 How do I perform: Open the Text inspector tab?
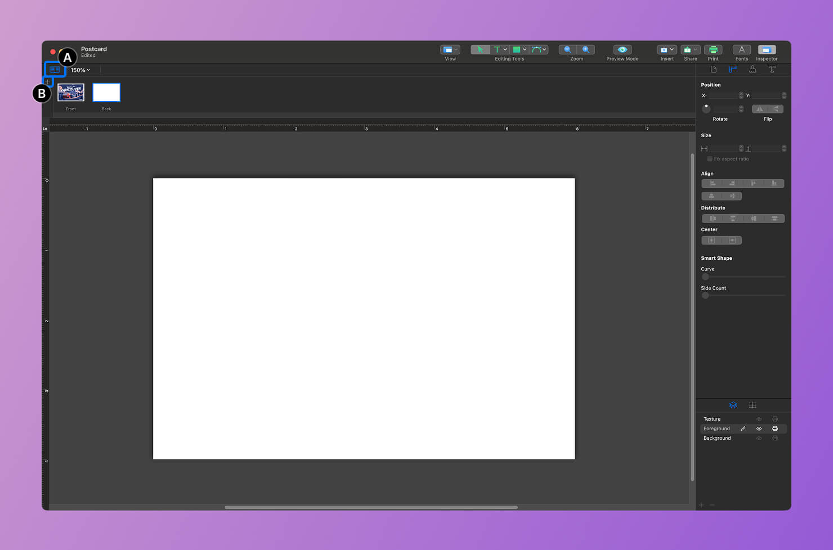(772, 69)
